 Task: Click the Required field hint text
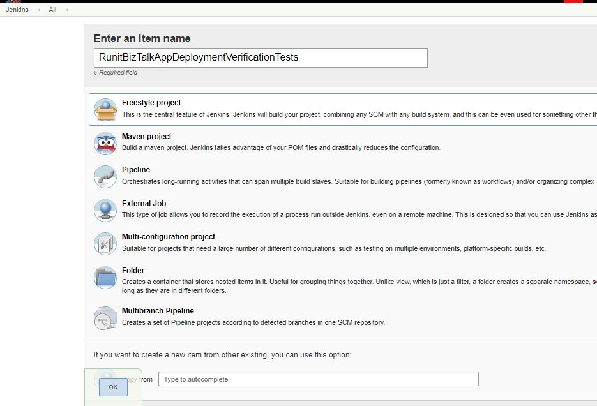pos(116,73)
